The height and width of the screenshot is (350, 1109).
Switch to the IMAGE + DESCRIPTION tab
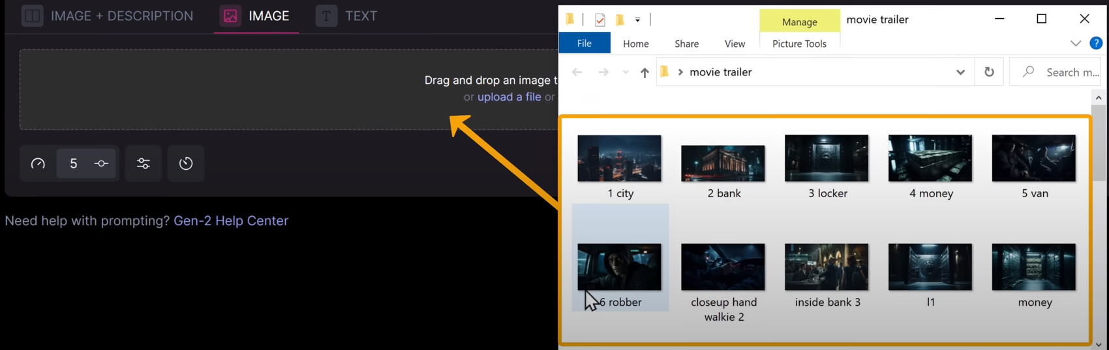(108, 16)
